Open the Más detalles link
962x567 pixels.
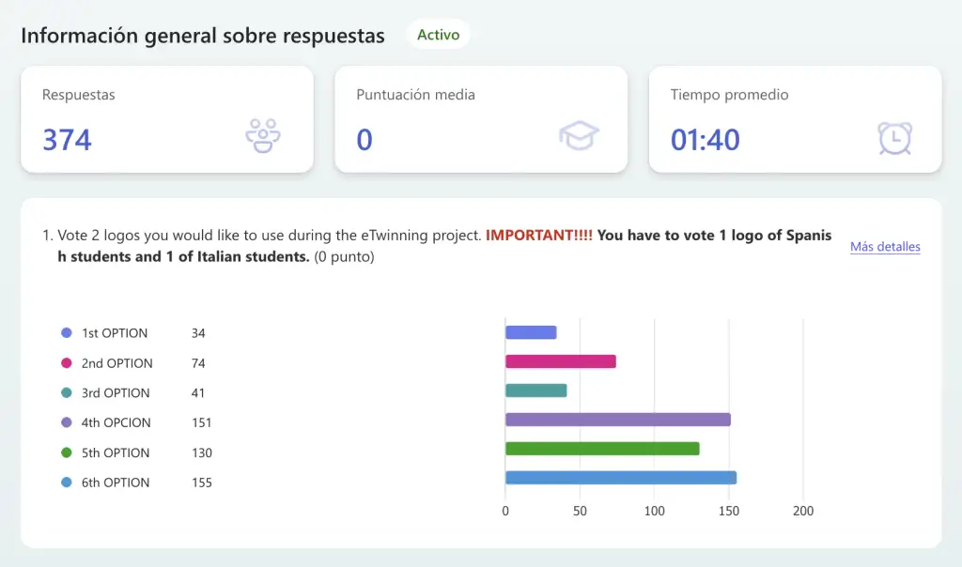point(885,247)
